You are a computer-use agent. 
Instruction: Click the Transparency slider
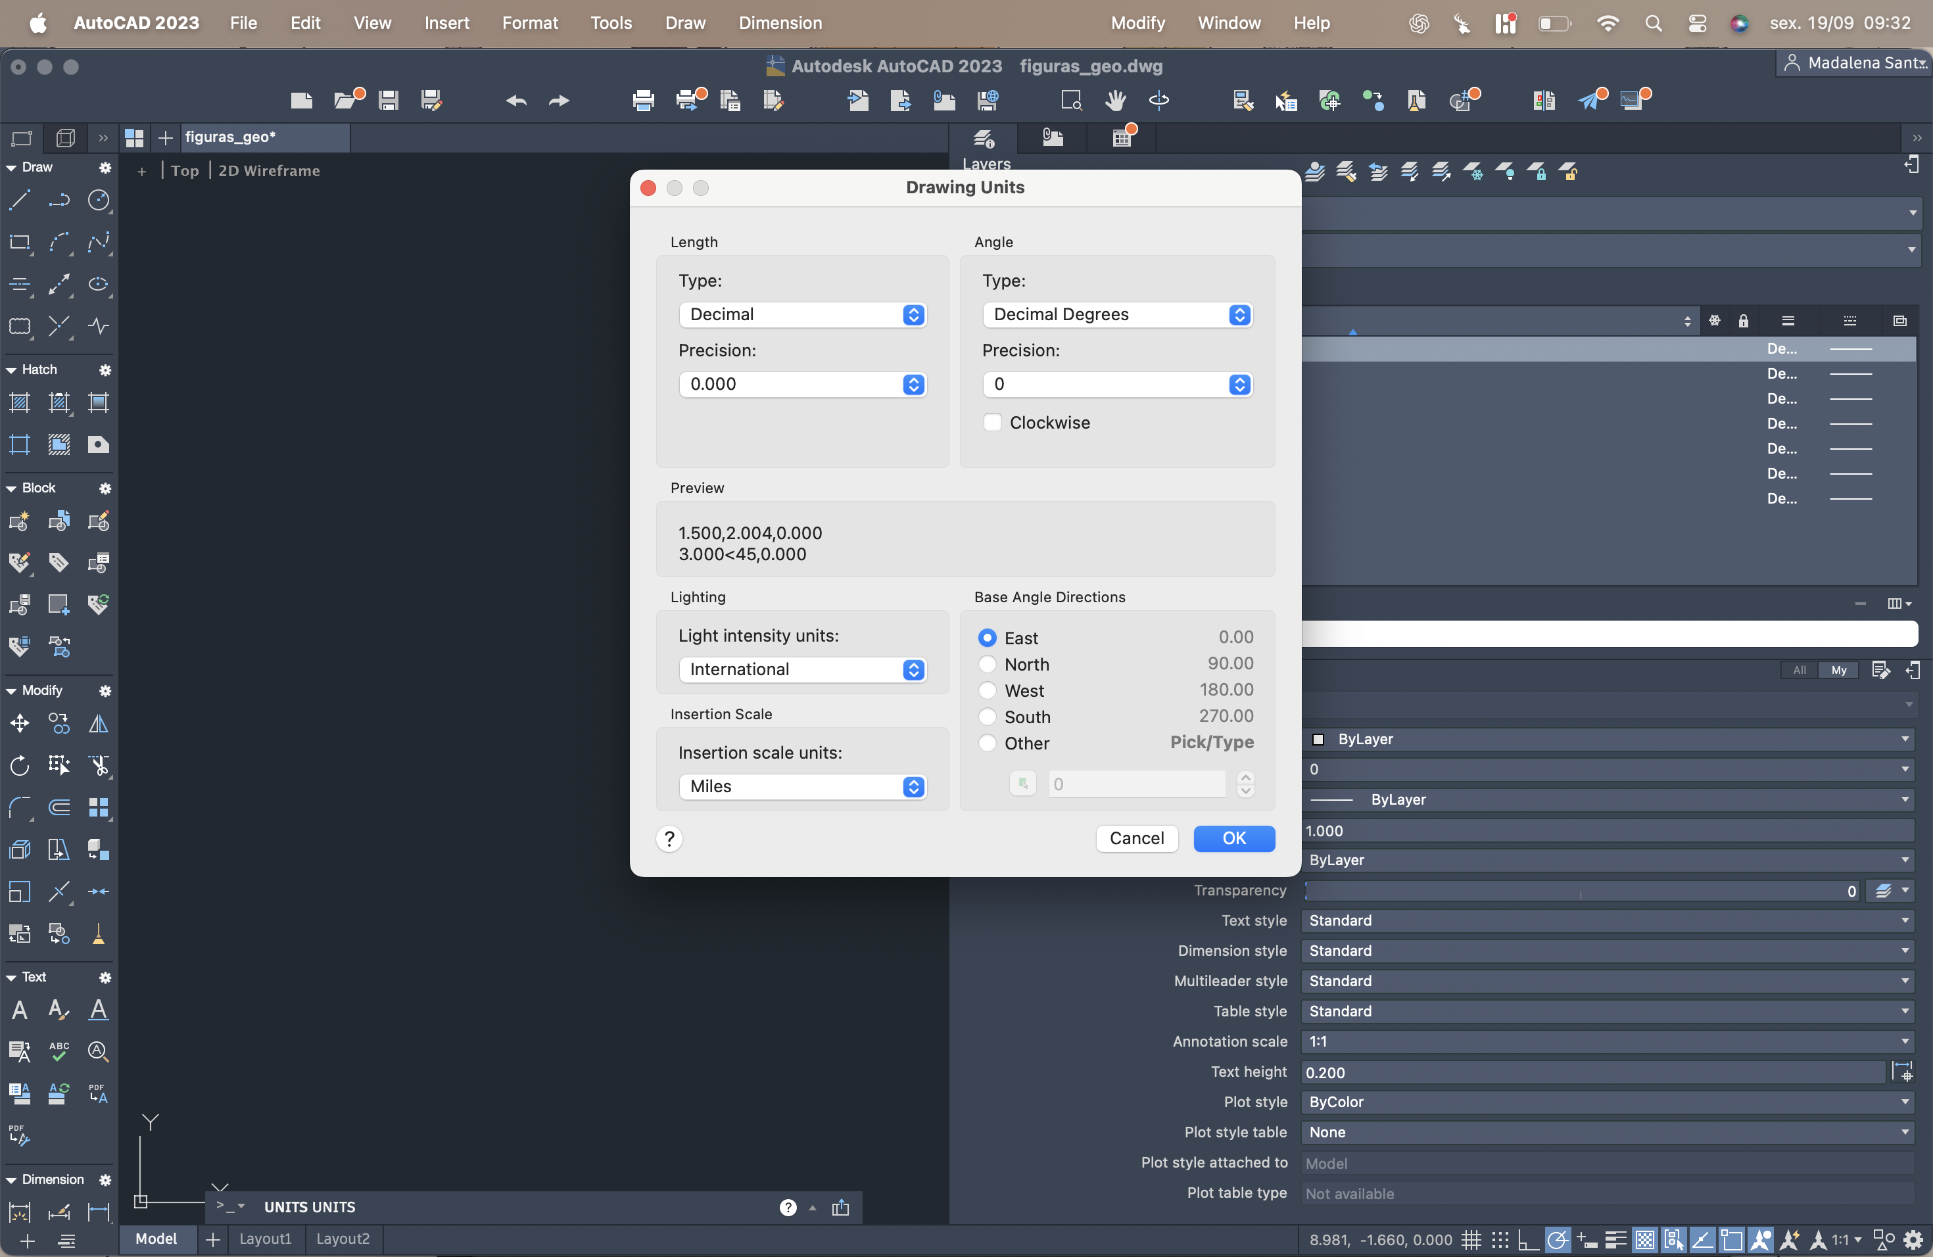[x=1580, y=891]
